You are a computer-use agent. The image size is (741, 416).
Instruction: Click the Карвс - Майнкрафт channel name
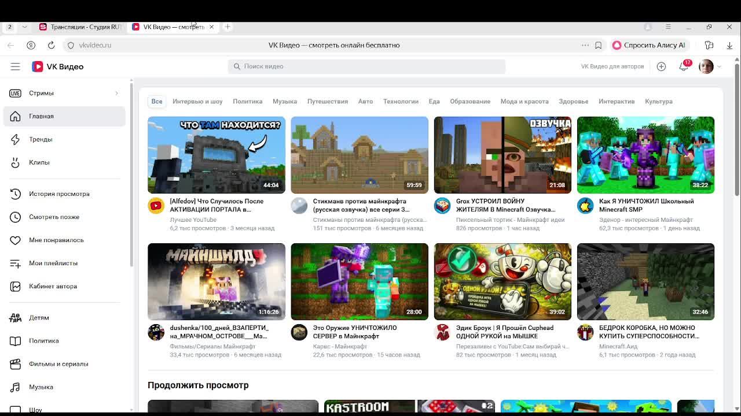click(340, 347)
